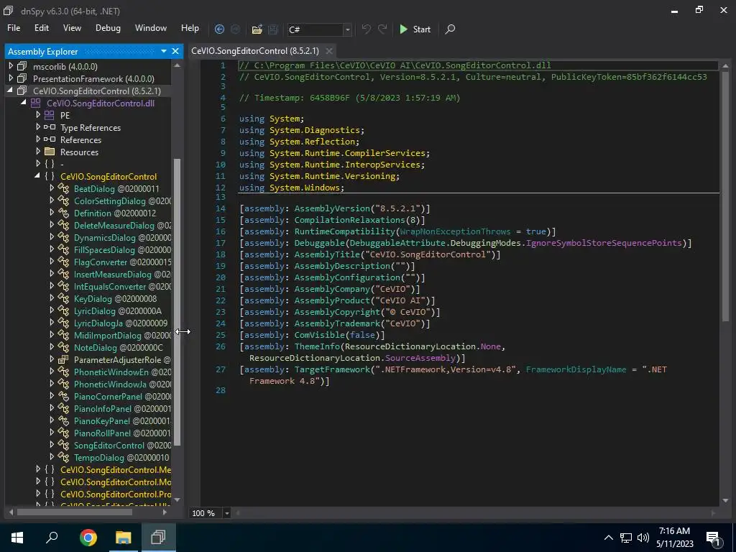The height and width of the screenshot is (552, 736).
Task: Click the Navigate Backward arrow icon
Action: point(219,29)
